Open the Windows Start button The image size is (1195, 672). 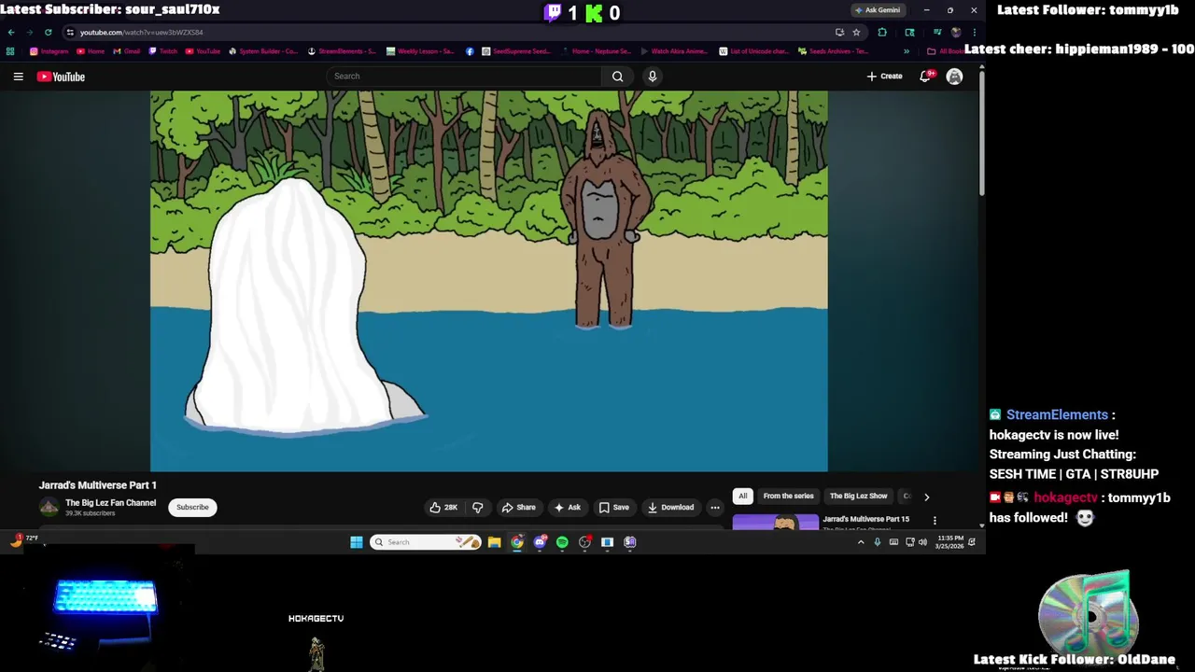(357, 542)
